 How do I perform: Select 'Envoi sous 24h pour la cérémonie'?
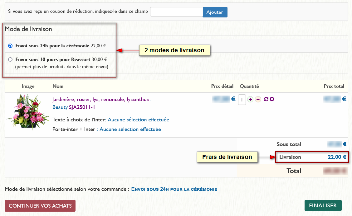[x=10, y=46]
